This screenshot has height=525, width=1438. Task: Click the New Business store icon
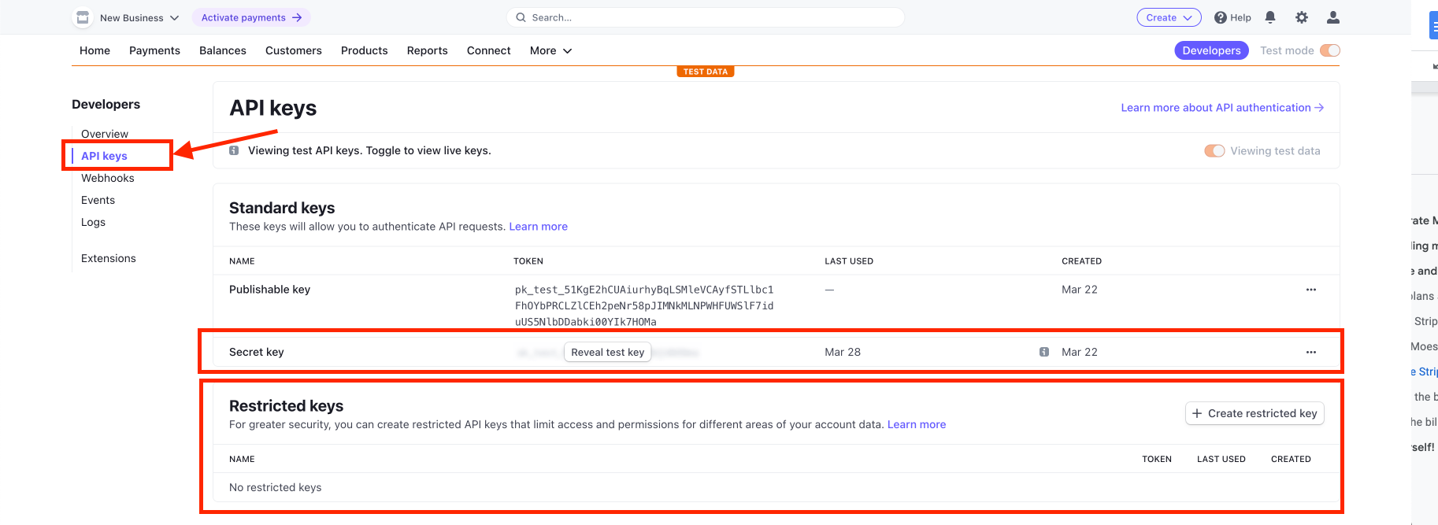click(x=83, y=17)
